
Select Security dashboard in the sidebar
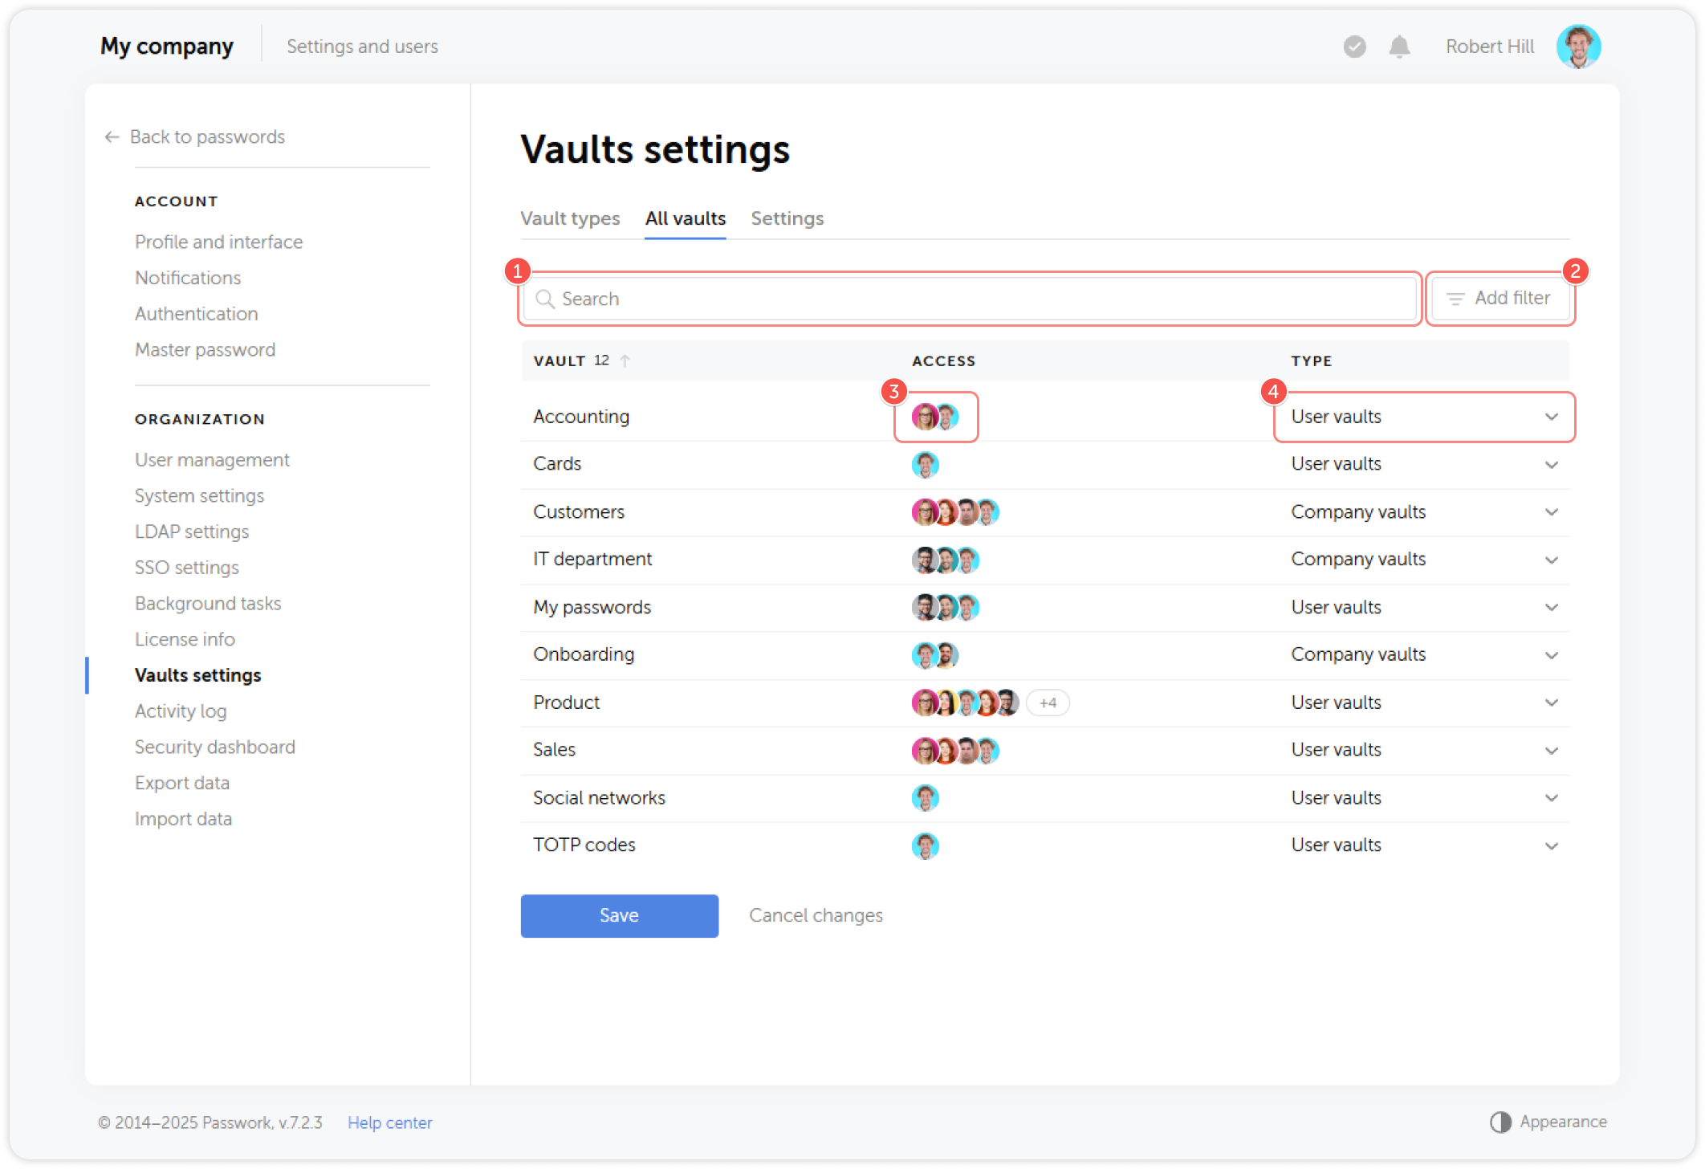(214, 747)
